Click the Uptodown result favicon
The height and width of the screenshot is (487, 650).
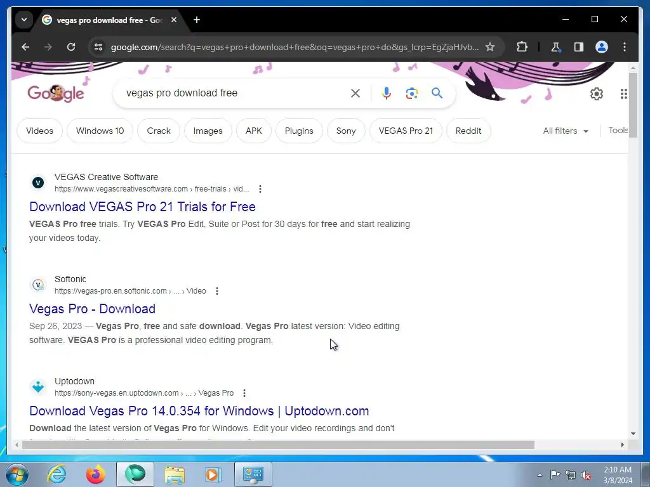(38, 387)
